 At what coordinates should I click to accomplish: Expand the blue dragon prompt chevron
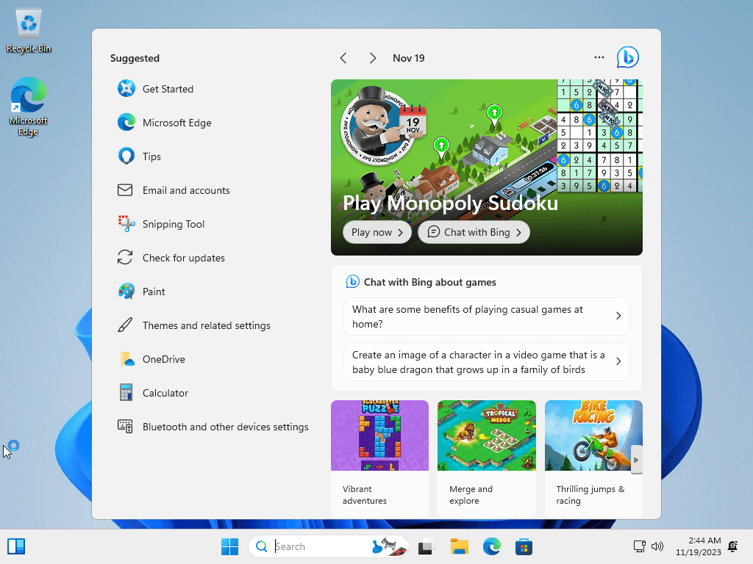click(618, 361)
